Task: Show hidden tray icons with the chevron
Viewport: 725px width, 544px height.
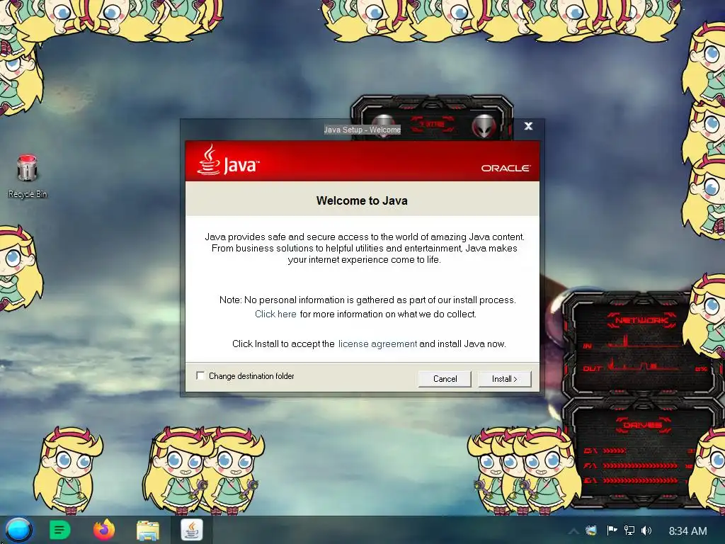Action: click(x=573, y=531)
